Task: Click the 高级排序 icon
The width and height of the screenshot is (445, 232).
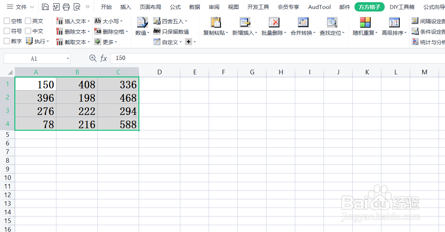Action: [394, 22]
